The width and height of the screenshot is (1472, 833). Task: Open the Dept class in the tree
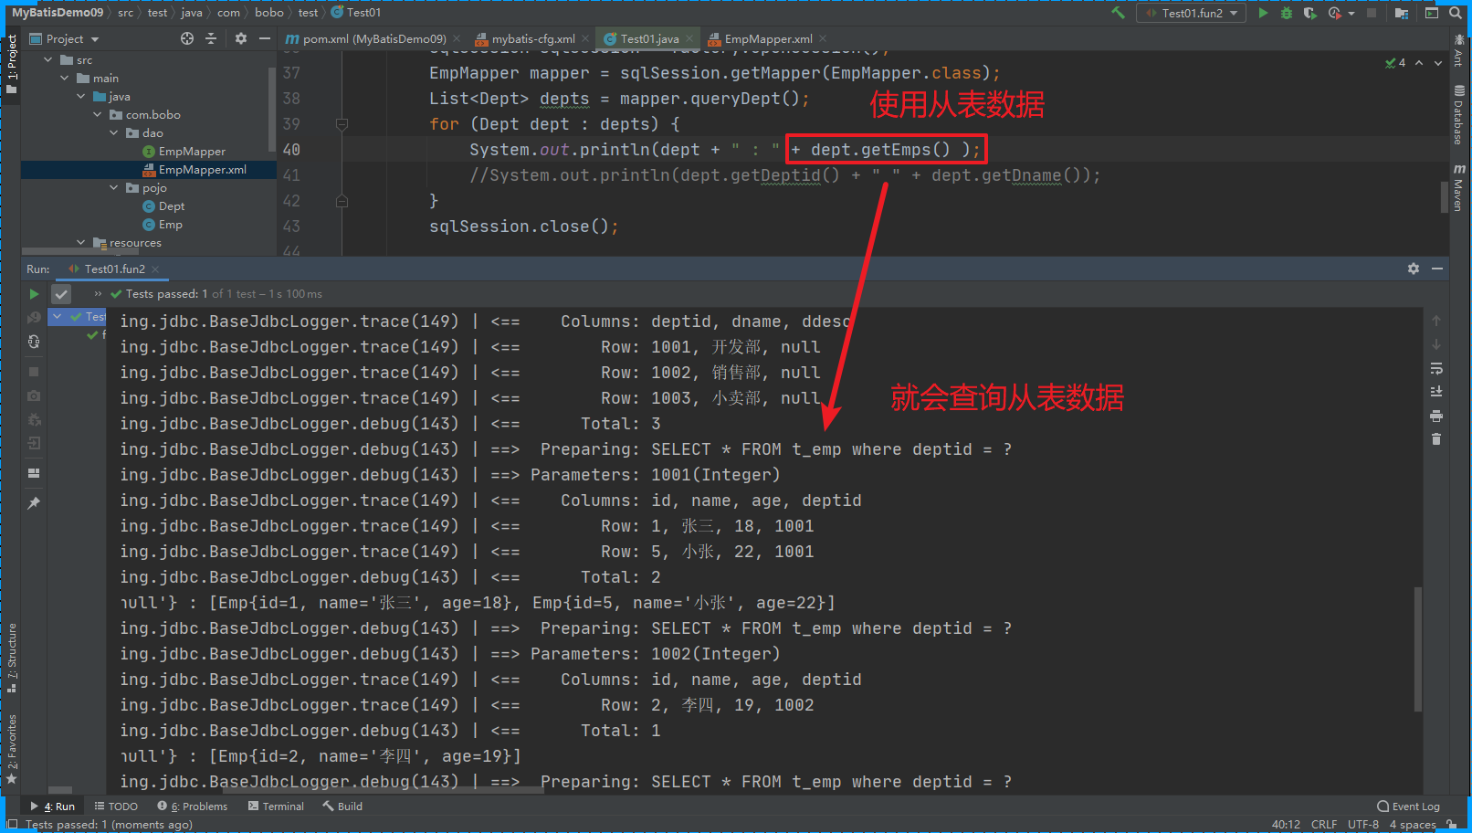click(163, 206)
